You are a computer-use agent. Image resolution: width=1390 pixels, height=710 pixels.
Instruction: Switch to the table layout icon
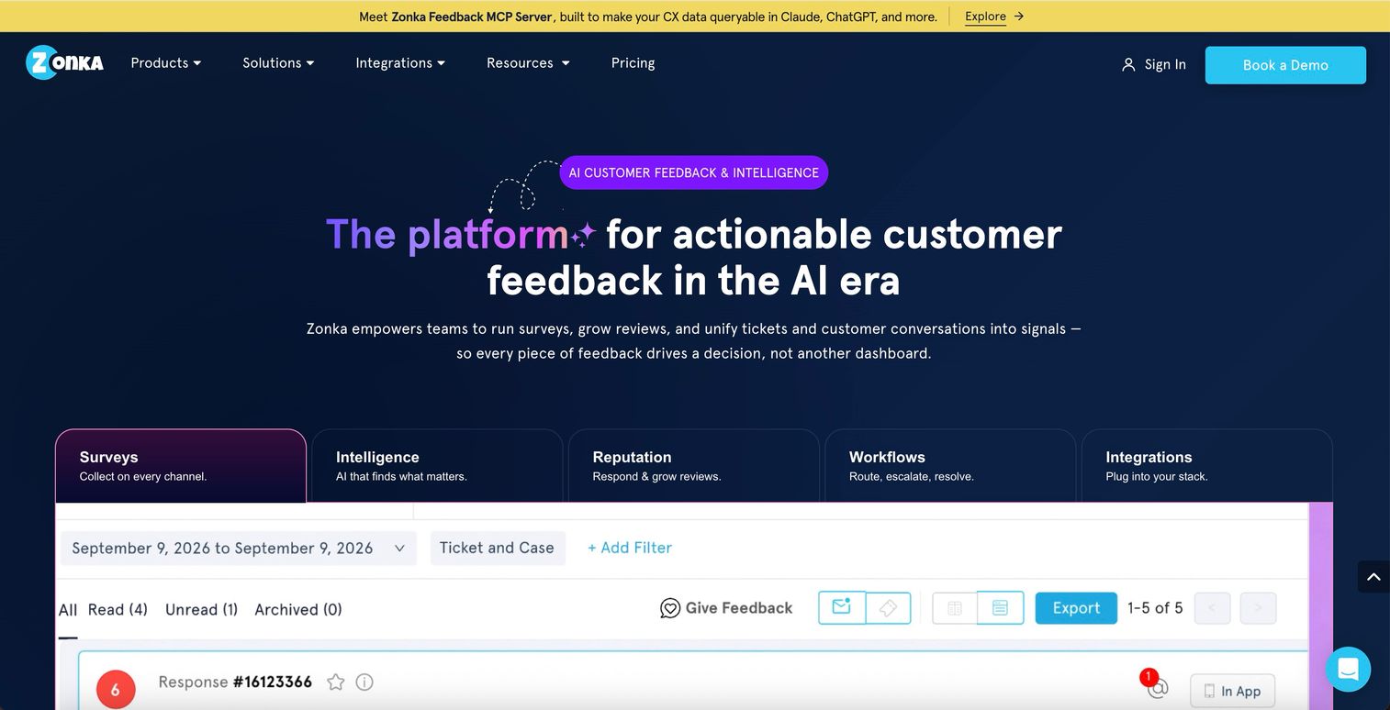coord(955,607)
